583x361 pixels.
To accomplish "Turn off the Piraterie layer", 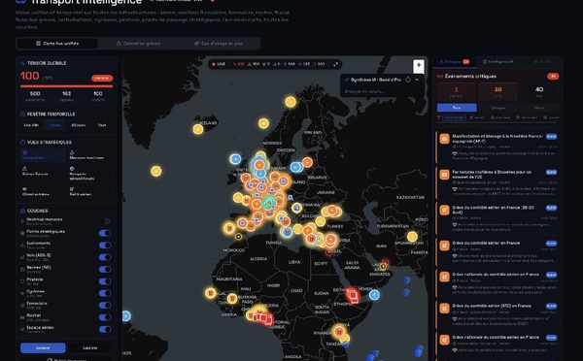I will tap(105, 281).
